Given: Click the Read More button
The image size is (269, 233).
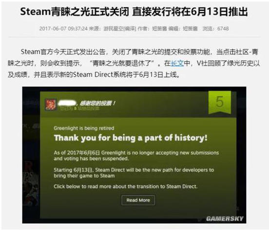Looking at the screenshot, I should [138, 200].
